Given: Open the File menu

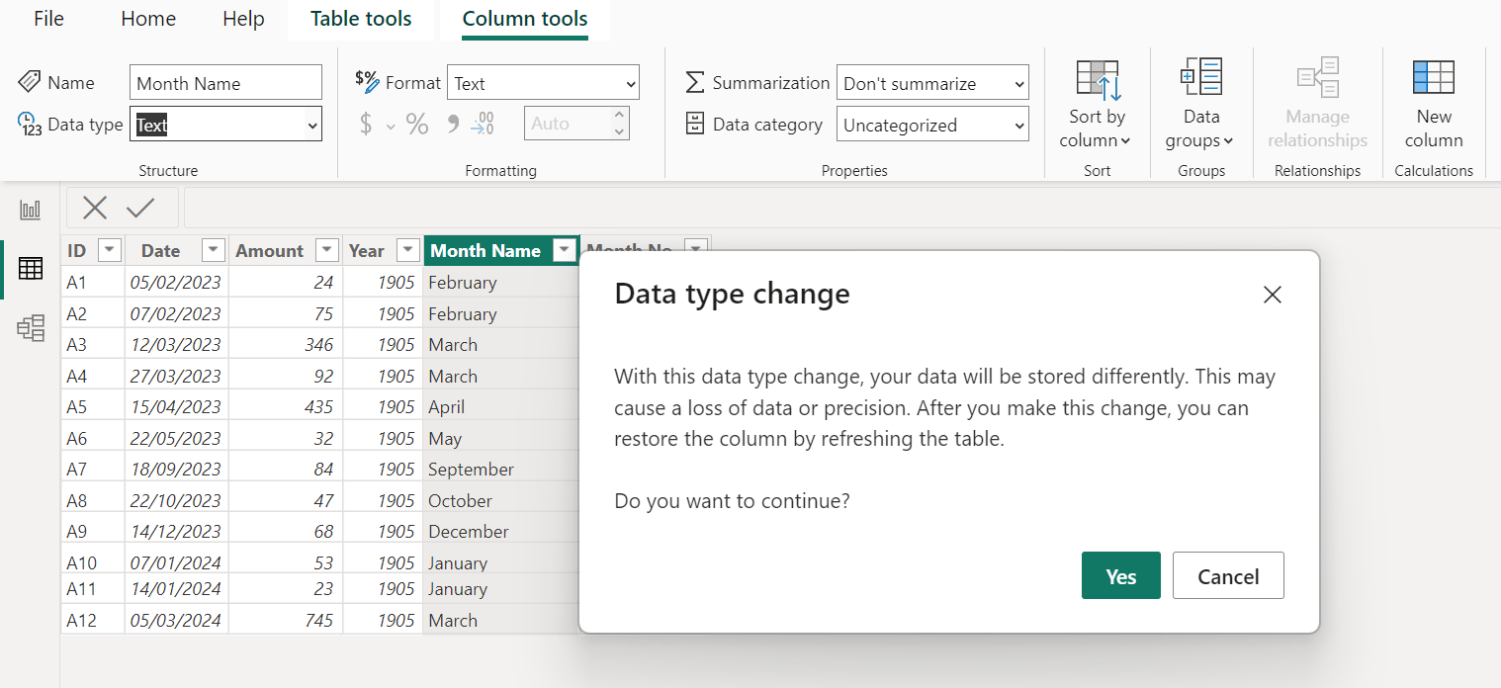Looking at the screenshot, I should [x=48, y=19].
